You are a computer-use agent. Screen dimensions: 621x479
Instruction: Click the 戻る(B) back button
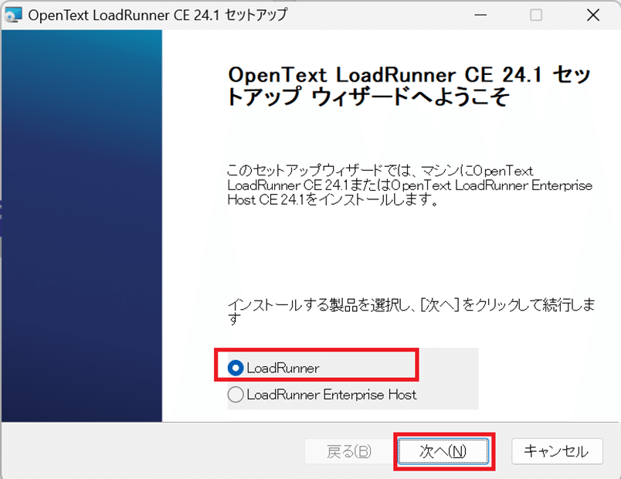pyautogui.click(x=349, y=451)
